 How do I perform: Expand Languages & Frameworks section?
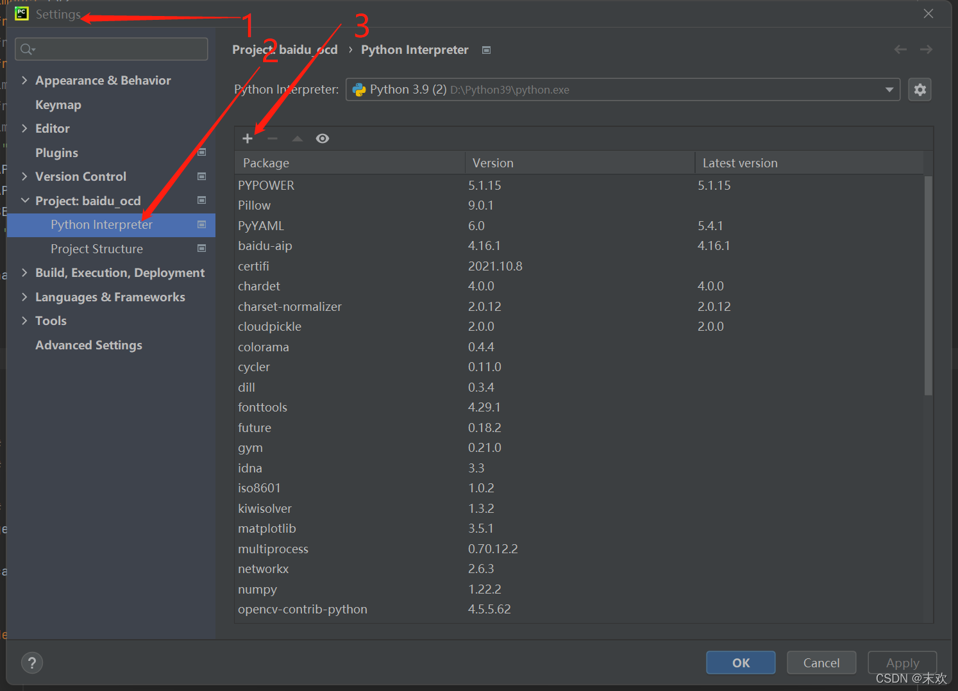point(24,297)
